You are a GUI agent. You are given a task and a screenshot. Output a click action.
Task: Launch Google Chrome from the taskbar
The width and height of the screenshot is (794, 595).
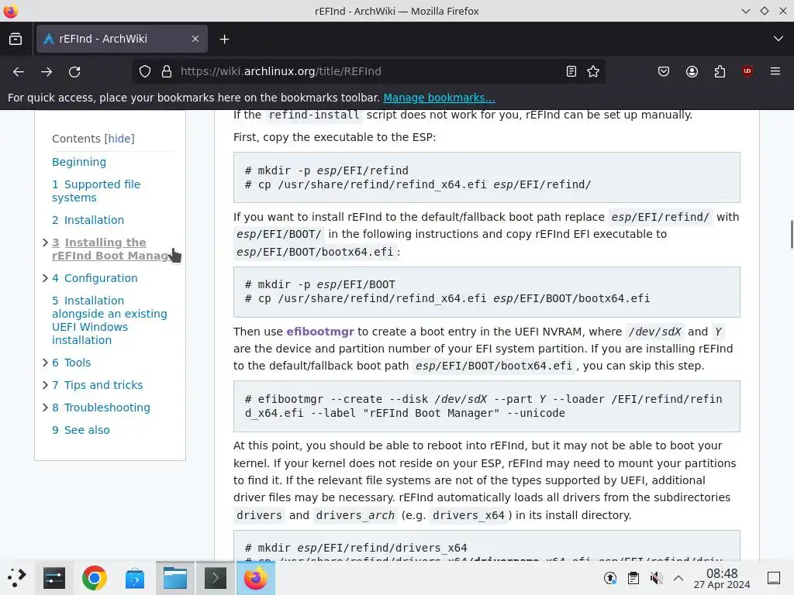94,577
